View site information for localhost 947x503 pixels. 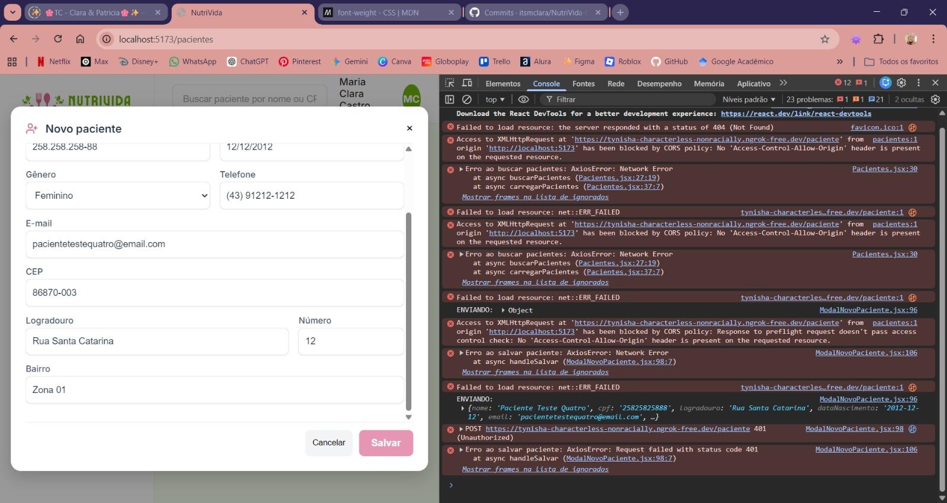(x=106, y=39)
